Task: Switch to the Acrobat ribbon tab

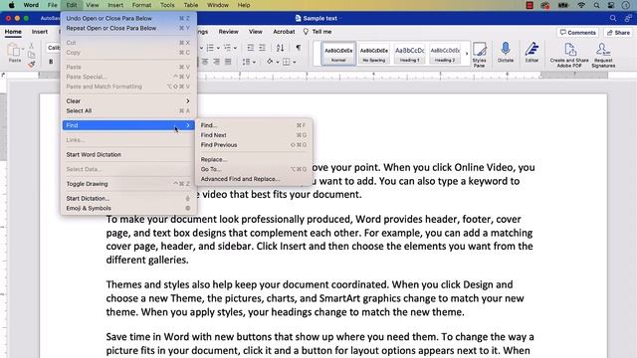Action: [284, 31]
